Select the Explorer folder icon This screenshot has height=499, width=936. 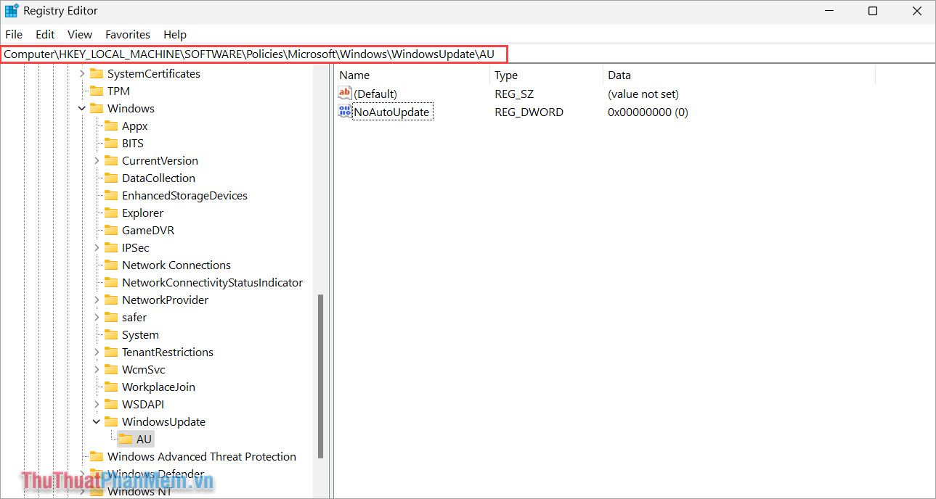[x=111, y=213]
